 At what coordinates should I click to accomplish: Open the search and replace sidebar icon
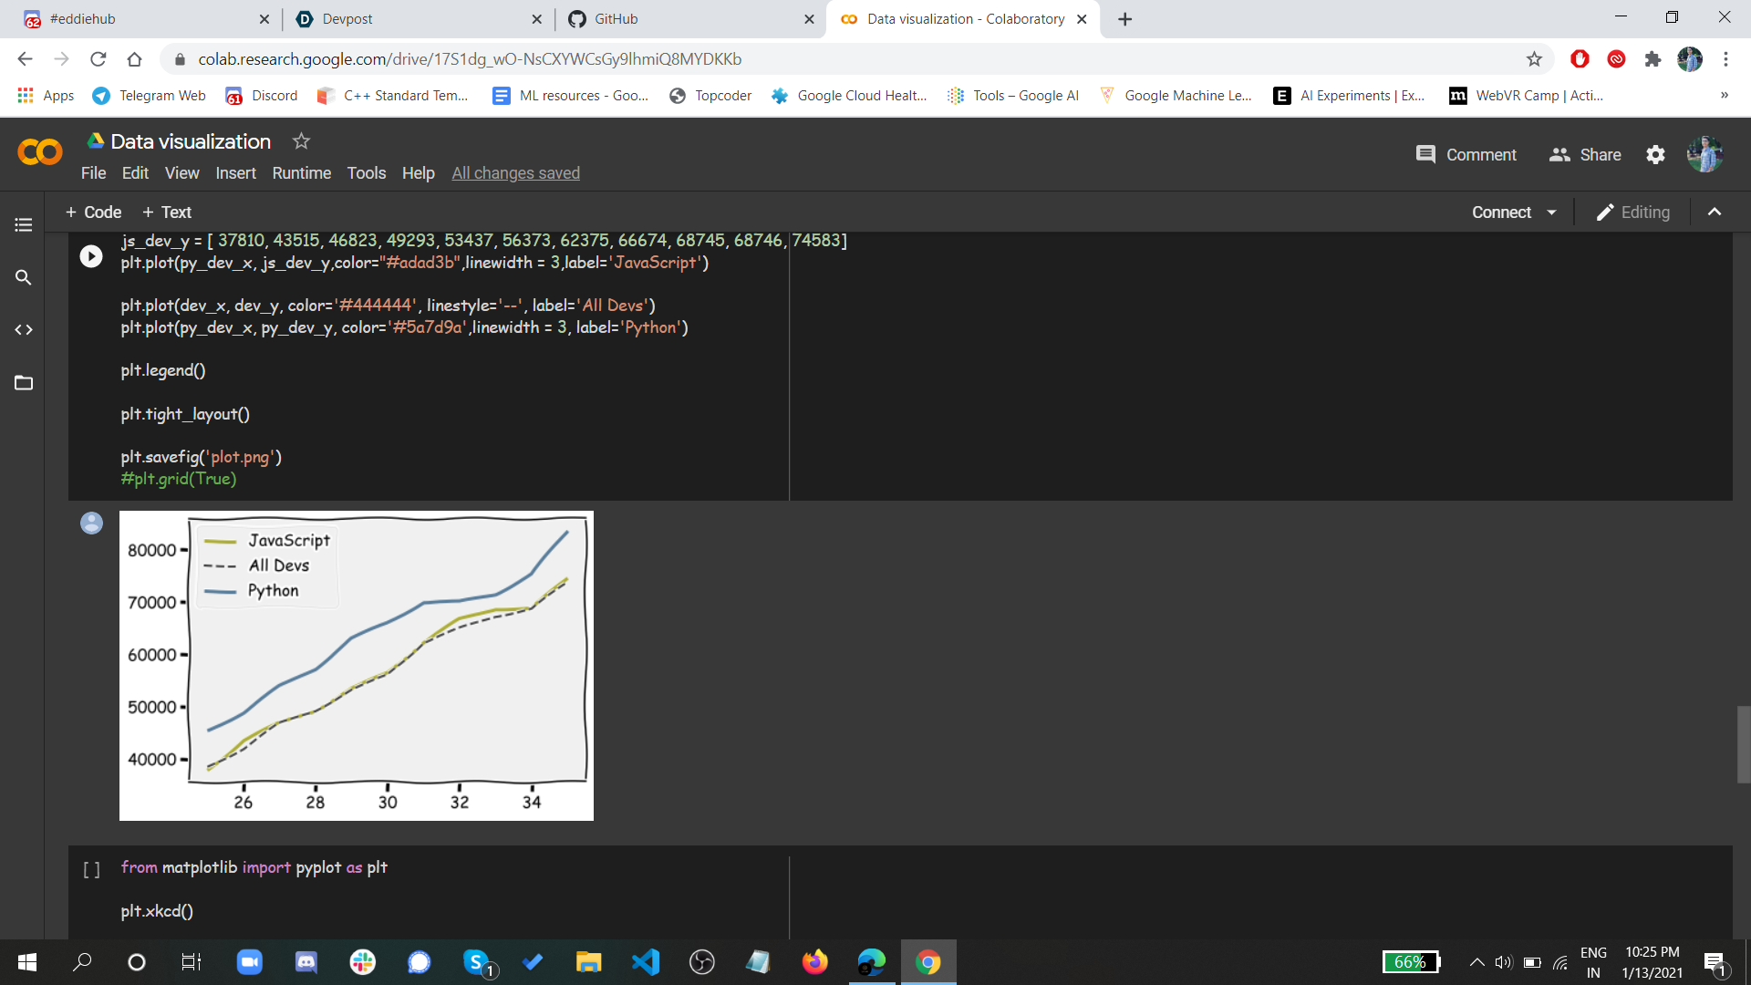click(24, 277)
